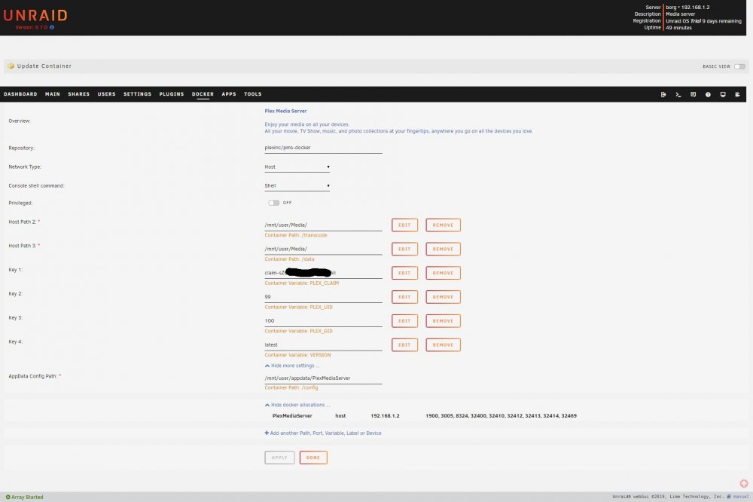Click the Container Path: /config text
This screenshot has width=753, height=502.
tap(291, 388)
